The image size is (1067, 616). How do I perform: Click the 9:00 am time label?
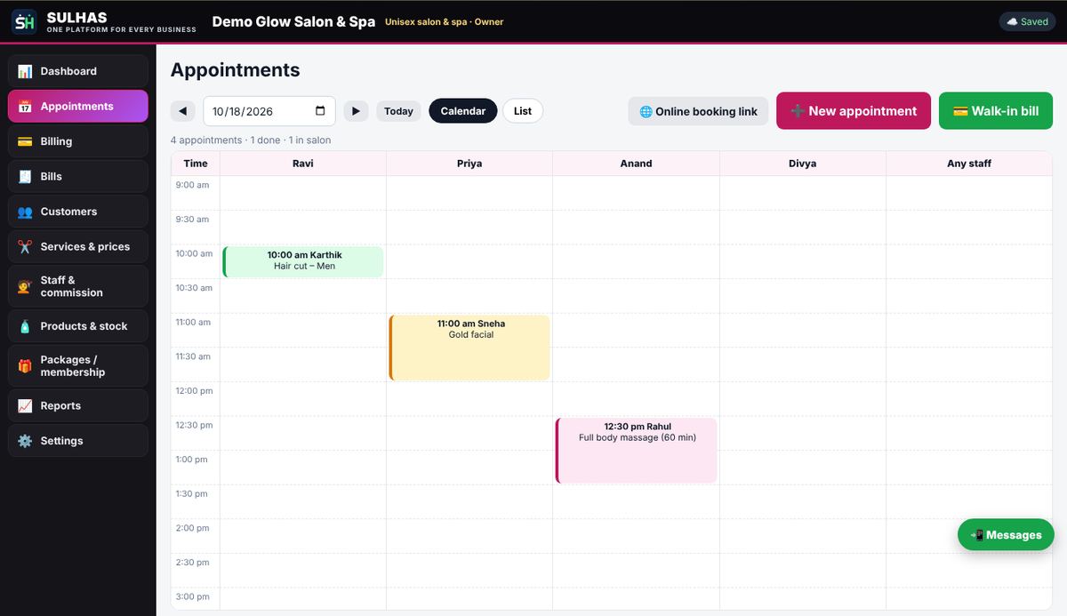[x=192, y=185]
